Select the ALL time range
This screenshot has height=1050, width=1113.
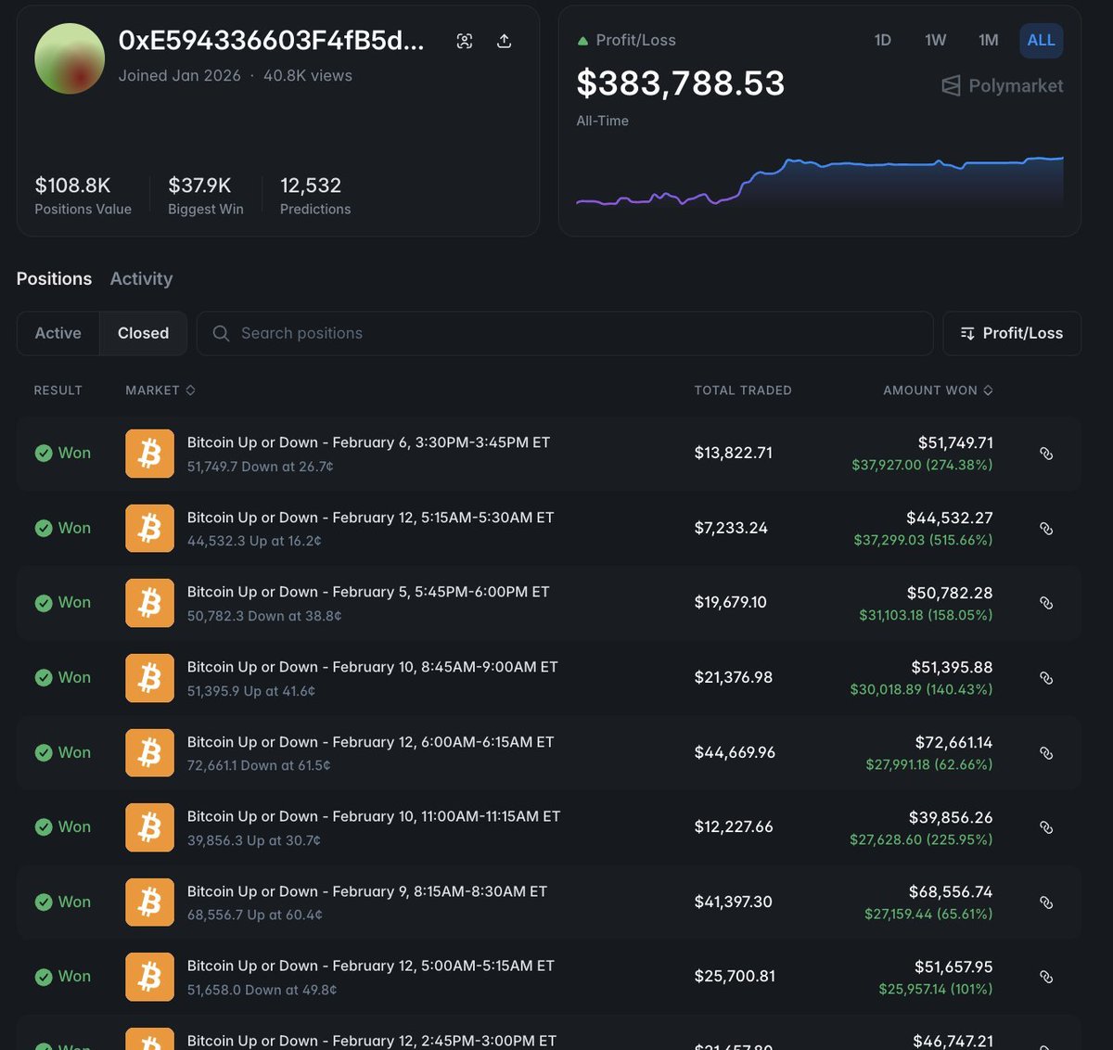tap(1041, 40)
